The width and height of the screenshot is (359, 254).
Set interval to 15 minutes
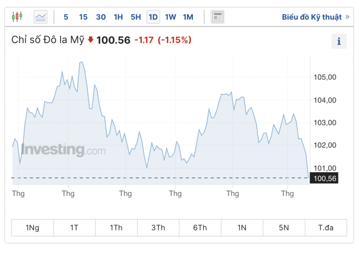click(83, 17)
